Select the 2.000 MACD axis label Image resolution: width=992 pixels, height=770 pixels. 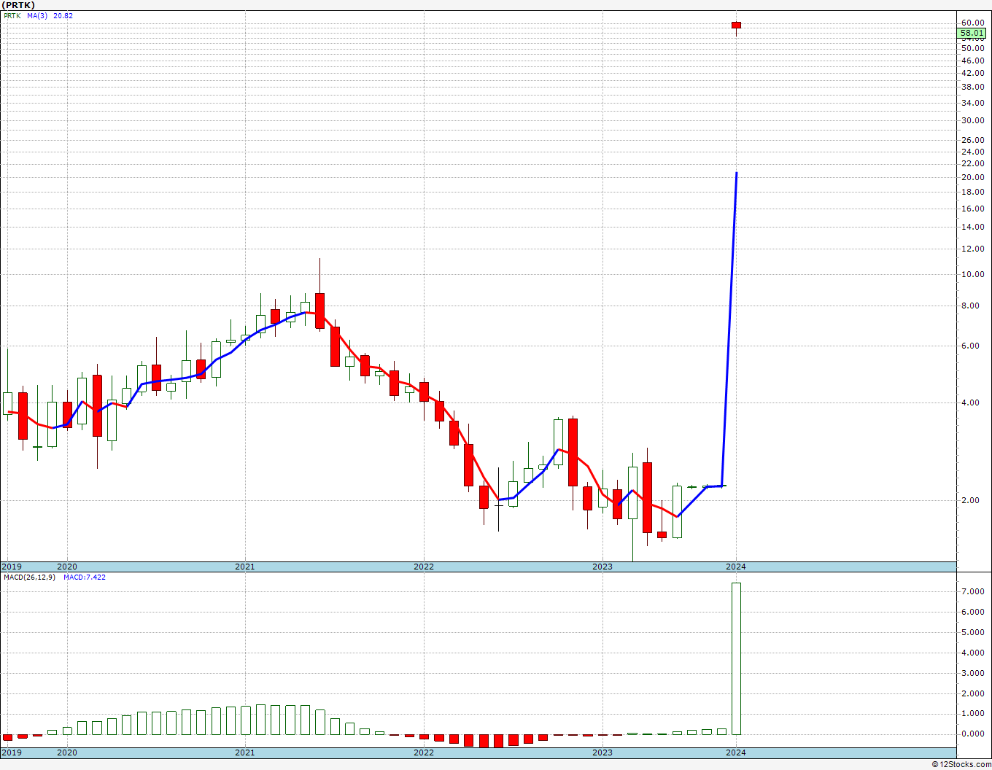pyautogui.click(x=973, y=693)
